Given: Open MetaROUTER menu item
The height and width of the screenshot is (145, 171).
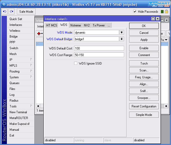Looking at the screenshot, I should 20,118.
